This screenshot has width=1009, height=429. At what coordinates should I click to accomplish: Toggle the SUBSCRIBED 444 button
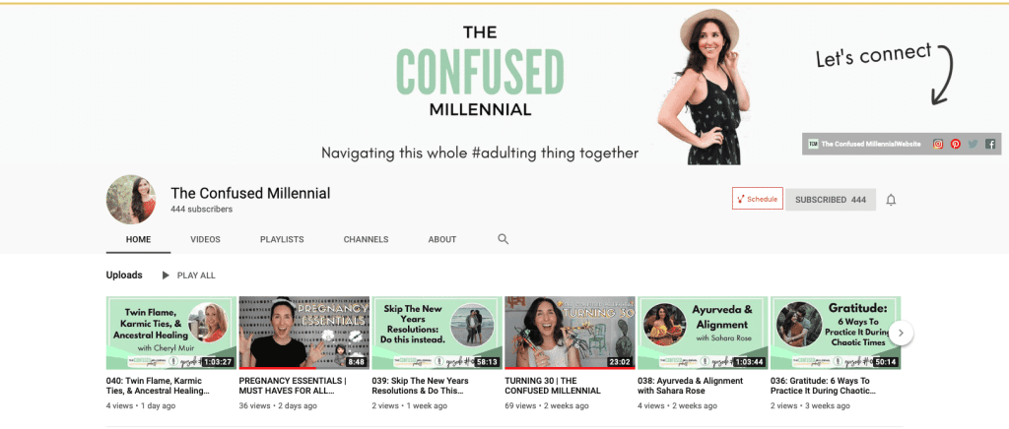pos(830,200)
